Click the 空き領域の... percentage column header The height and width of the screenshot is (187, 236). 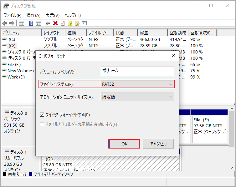(203, 33)
